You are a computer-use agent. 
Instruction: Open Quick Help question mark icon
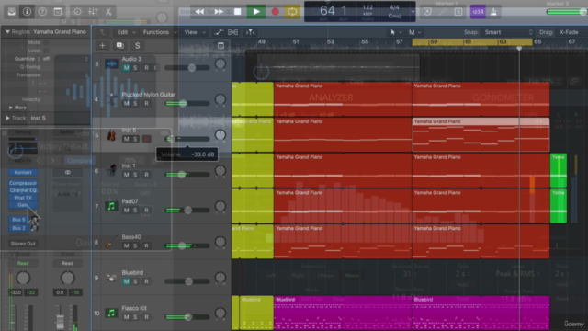[x=42, y=12]
